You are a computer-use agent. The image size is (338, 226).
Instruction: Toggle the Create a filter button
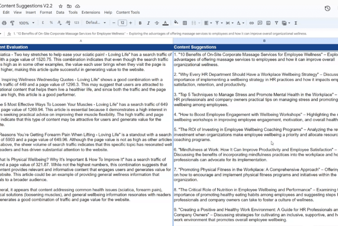coord(276,23)
